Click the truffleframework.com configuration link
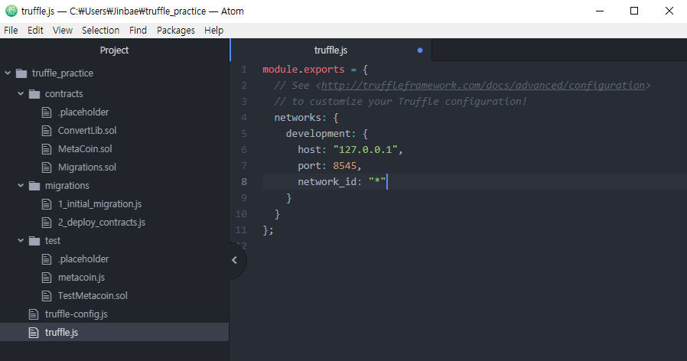This screenshot has height=361, width=687. tap(483, 86)
